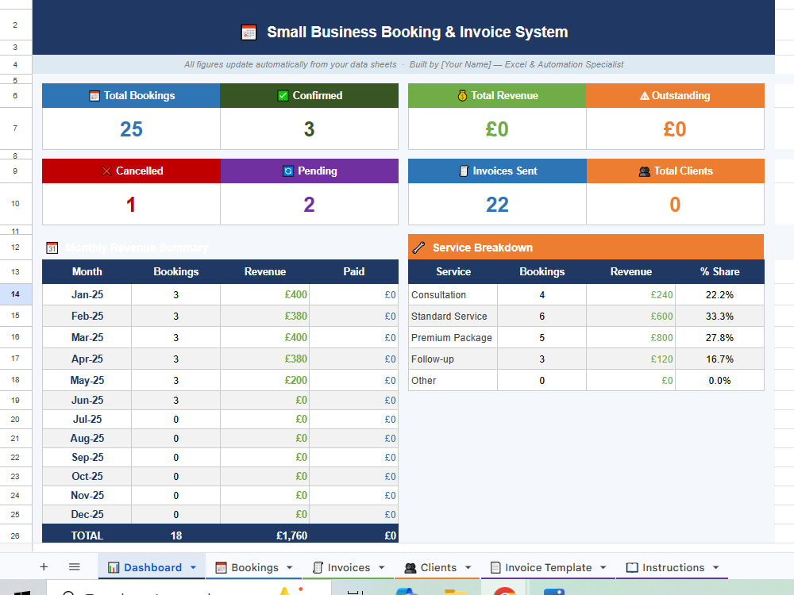
Task: Select the Total Revenue header cell
Action: click(x=497, y=96)
